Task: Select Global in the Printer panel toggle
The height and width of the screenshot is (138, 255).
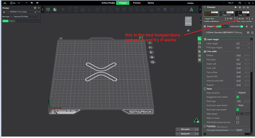Action: [5, 21]
